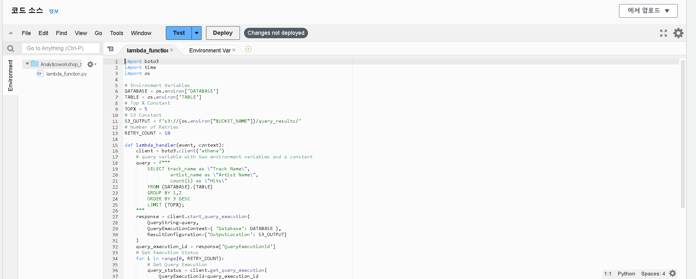Viewport: 696px width, 279px height.
Task: Click the 'TOPX = 5' code line
Action: [136, 109]
